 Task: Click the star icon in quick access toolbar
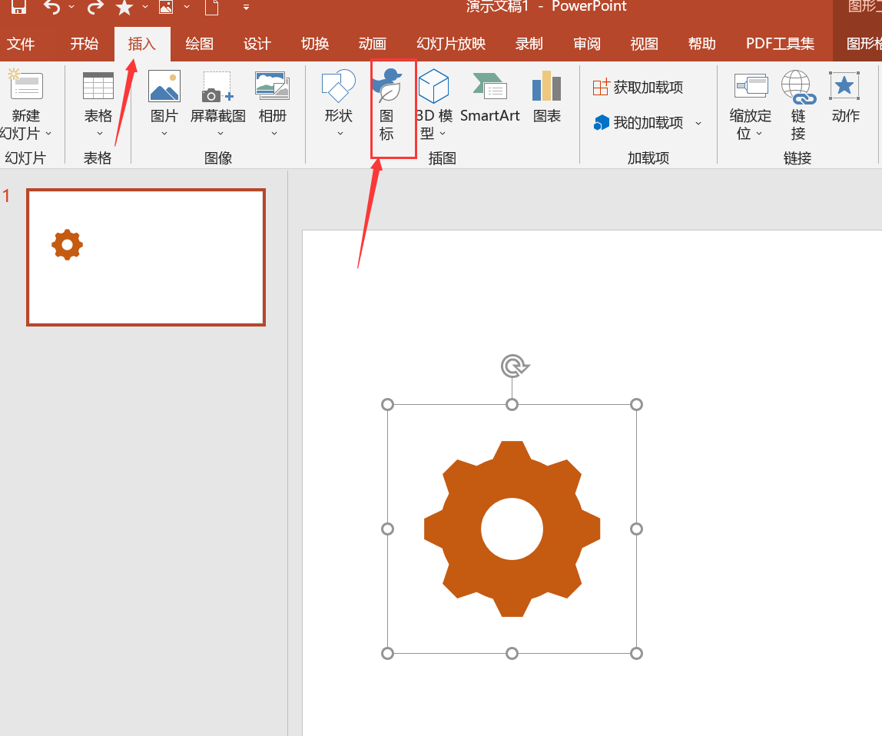pos(124,7)
